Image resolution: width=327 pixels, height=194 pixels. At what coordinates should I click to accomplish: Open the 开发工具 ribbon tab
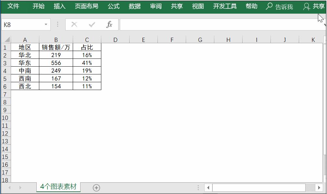[x=225, y=6]
